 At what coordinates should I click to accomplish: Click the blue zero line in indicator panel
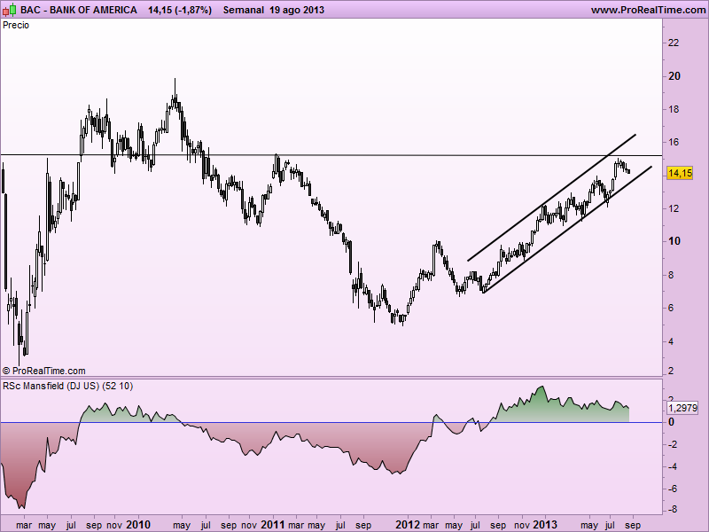pos(331,423)
